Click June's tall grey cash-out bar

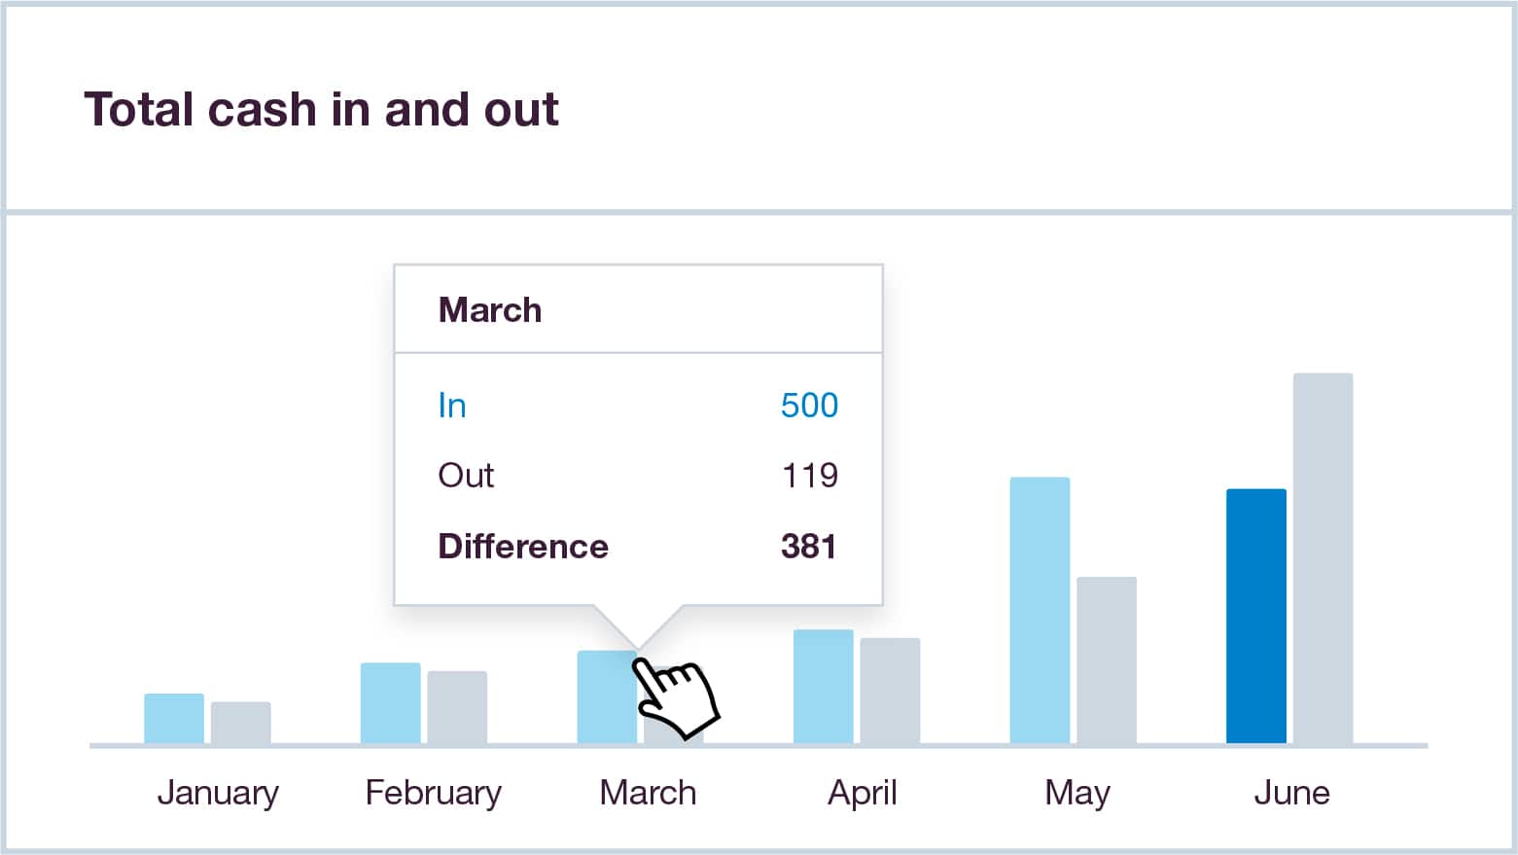tap(1323, 558)
